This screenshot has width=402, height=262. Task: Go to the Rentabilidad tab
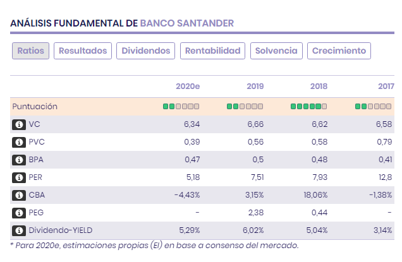click(212, 51)
